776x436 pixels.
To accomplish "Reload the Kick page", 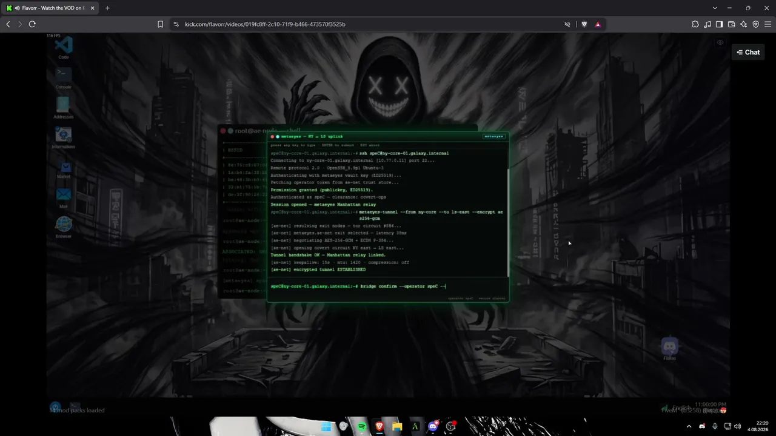I will point(32,24).
